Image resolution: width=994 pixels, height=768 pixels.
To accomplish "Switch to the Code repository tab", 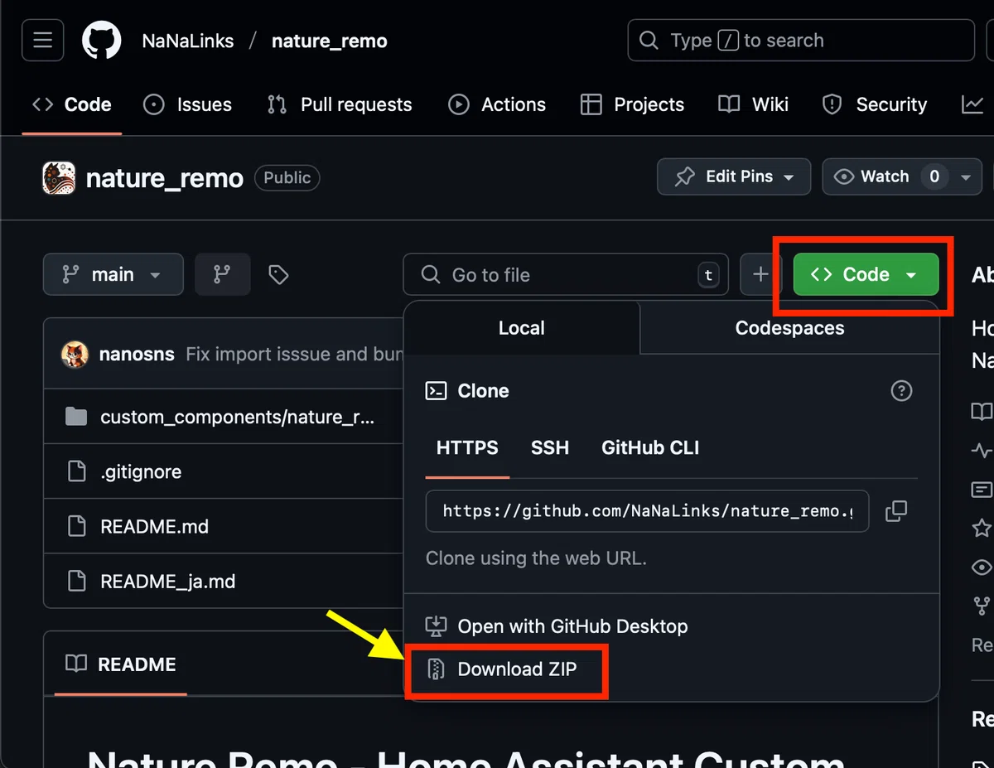I will (72, 104).
